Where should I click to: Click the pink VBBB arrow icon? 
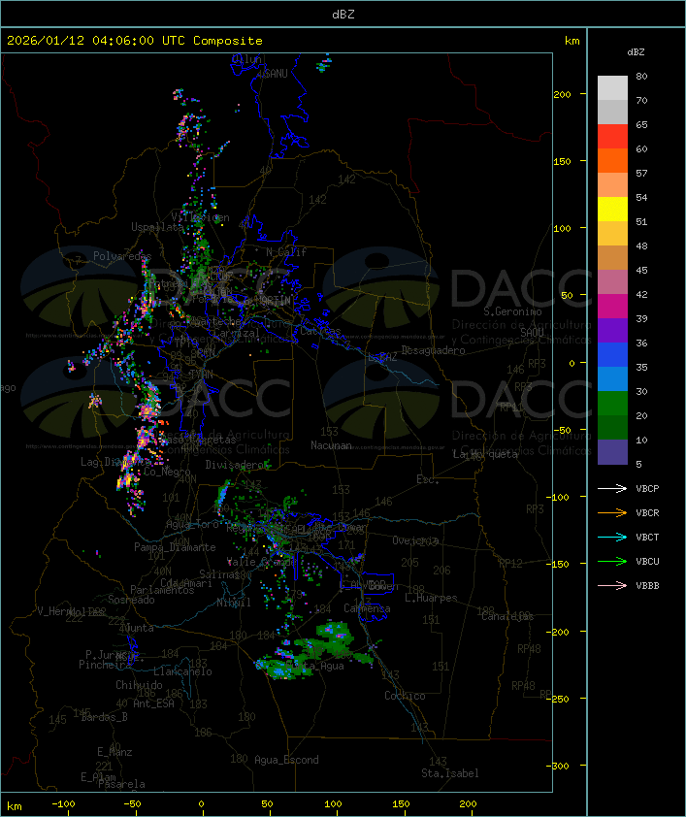tap(613, 585)
